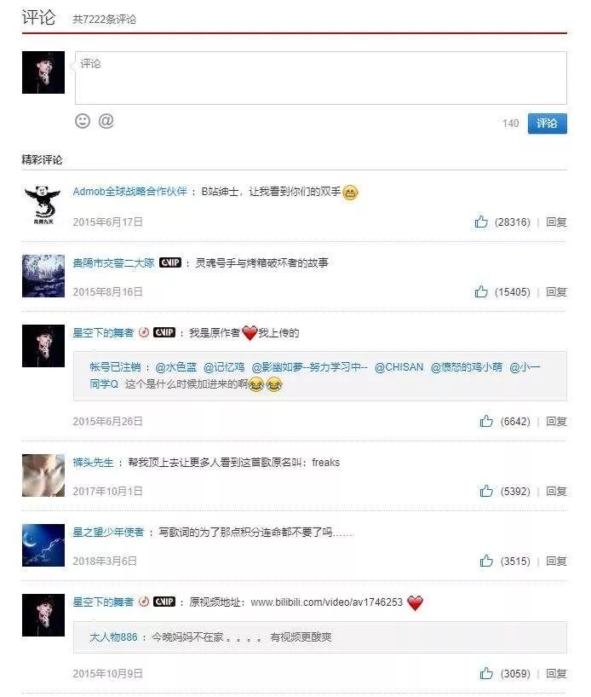The width and height of the screenshot is (591, 697).
Task: Click the moon avatar of 星之望少年使者
Action: pos(43,545)
